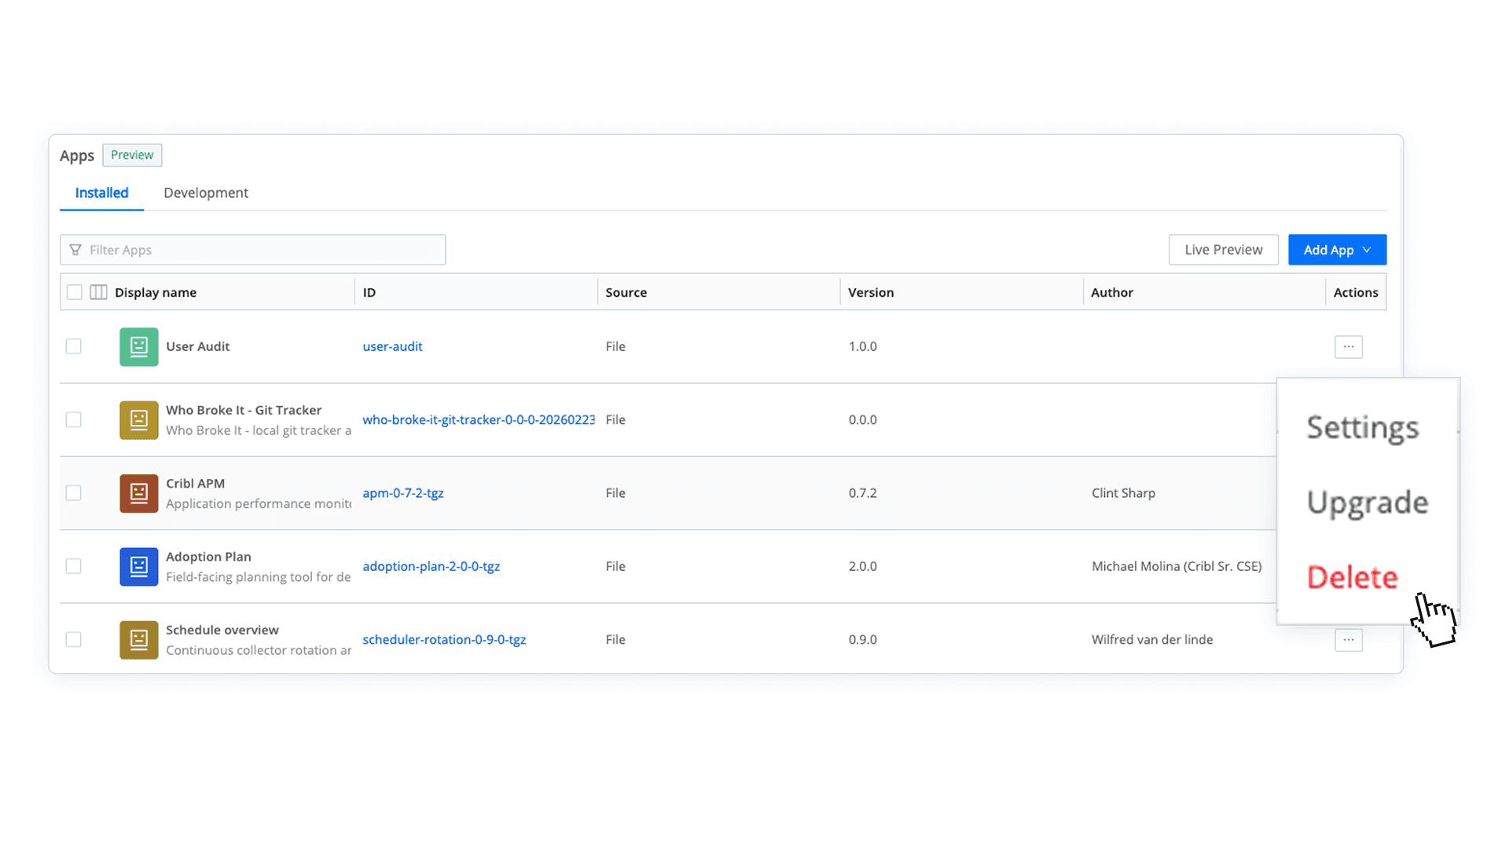Click the Field-facing planning tool description
This screenshot has width=1509, height=848.
click(259, 576)
